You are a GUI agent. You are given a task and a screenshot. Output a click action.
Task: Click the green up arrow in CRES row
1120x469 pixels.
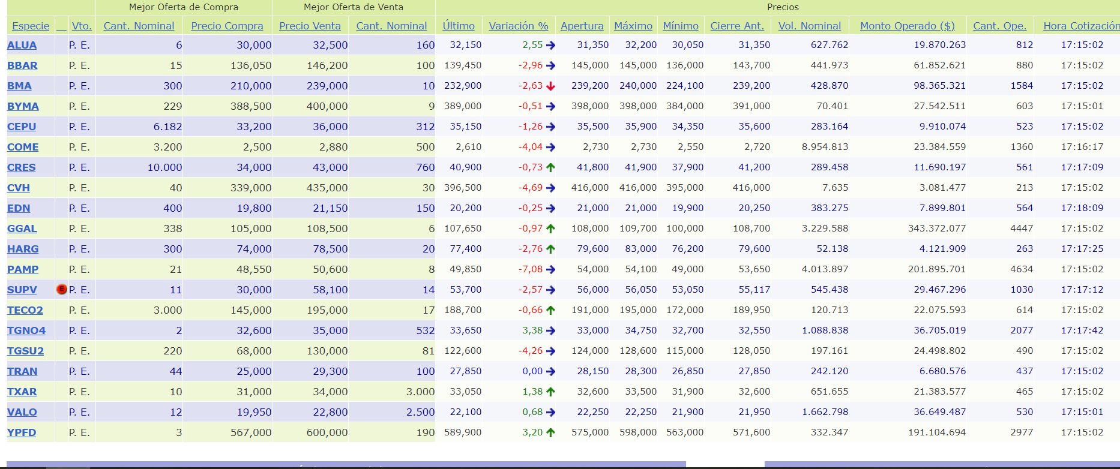tap(551, 167)
